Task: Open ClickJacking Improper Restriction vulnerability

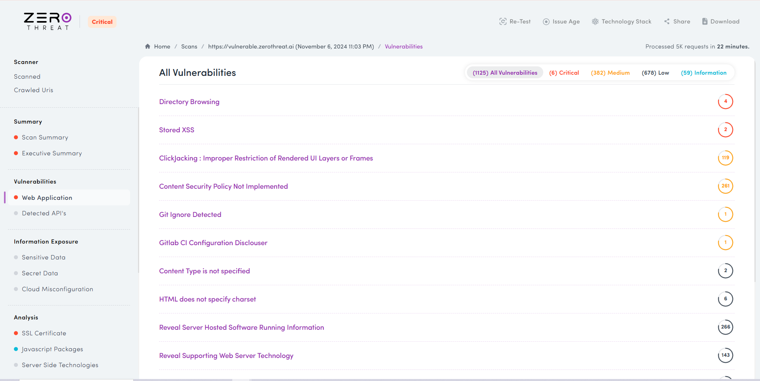Action: pos(266,158)
